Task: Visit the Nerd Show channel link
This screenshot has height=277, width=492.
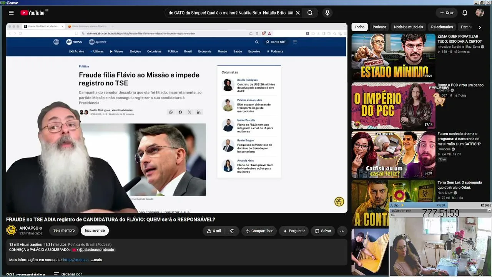Action: coord(445,193)
